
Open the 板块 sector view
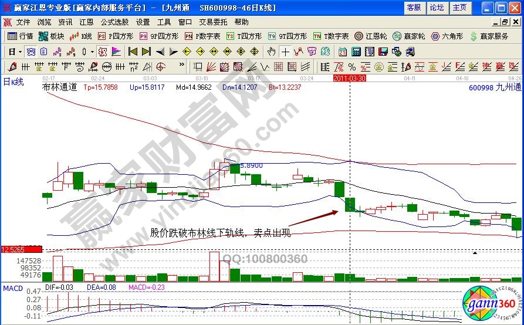pyautogui.click(x=51, y=36)
